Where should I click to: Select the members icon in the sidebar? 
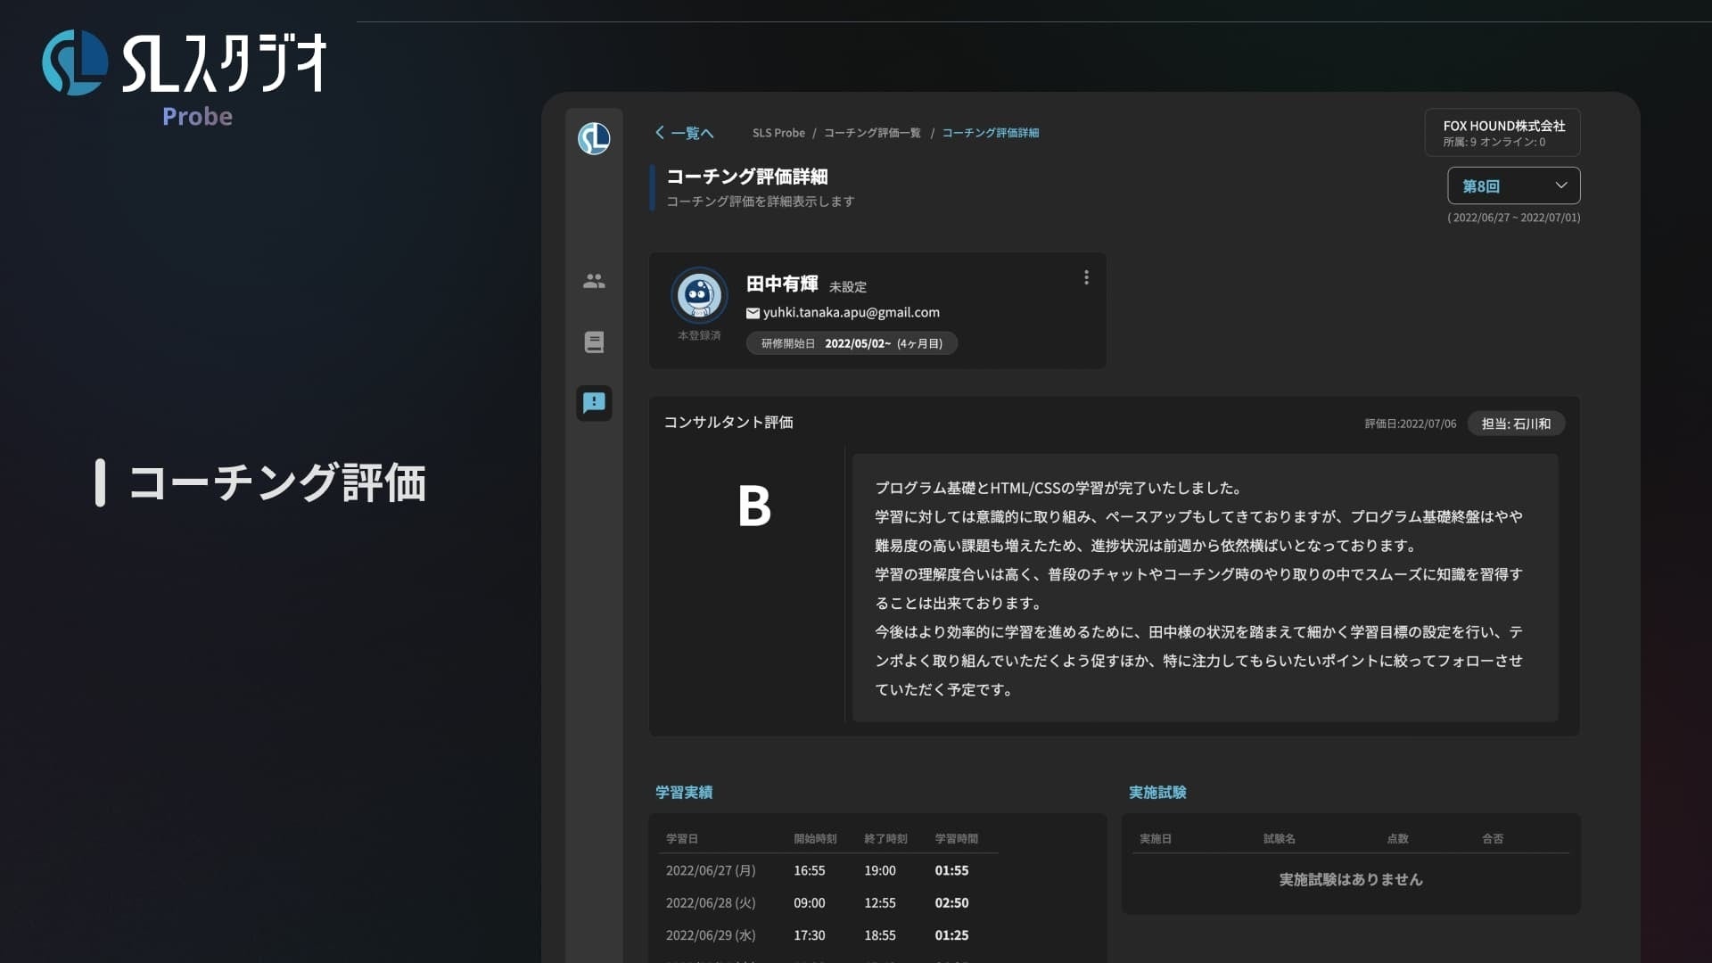pyautogui.click(x=594, y=282)
